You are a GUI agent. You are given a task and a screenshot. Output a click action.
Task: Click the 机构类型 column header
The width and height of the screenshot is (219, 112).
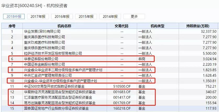pos(158,26)
